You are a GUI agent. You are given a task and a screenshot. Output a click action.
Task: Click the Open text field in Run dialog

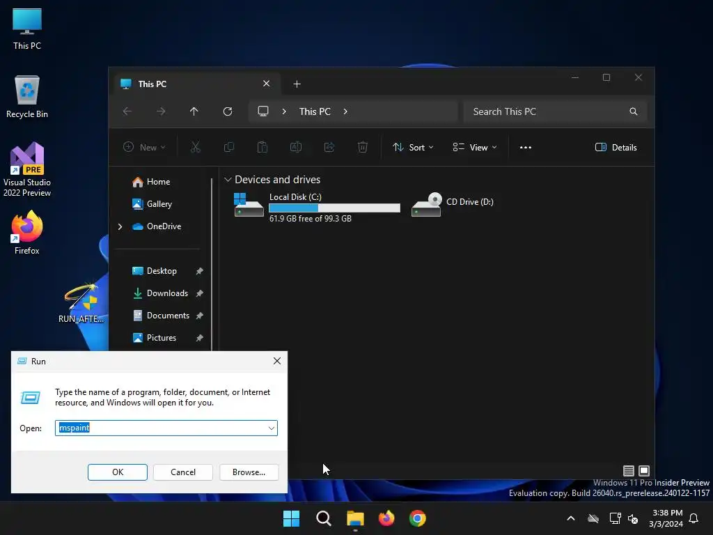(x=166, y=428)
